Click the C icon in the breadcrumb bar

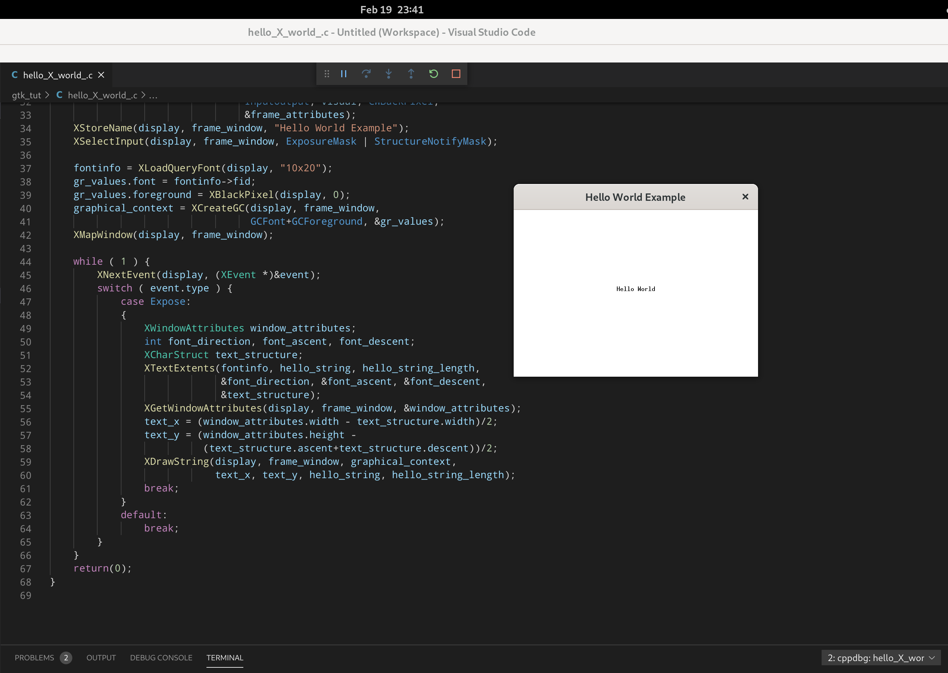click(59, 95)
